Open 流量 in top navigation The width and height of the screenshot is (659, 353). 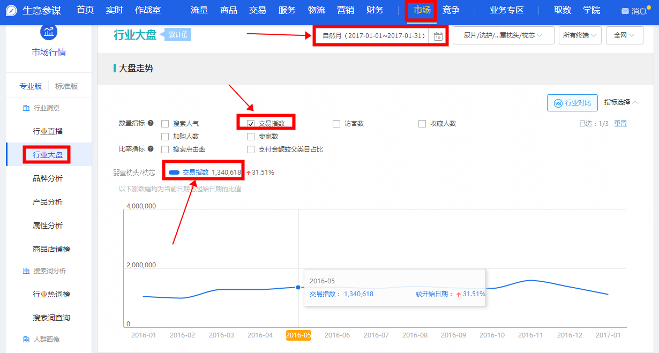coord(199,10)
